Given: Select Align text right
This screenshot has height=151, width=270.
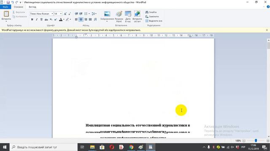Looking at the screenshot, I should (x=86, y=20).
